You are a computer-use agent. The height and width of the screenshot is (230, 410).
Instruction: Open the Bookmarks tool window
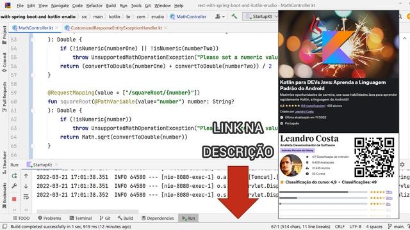click(x=4, y=195)
